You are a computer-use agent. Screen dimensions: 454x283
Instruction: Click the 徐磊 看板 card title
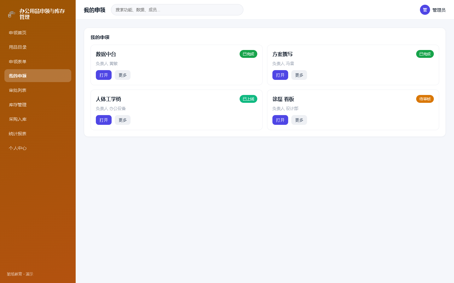(283, 99)
